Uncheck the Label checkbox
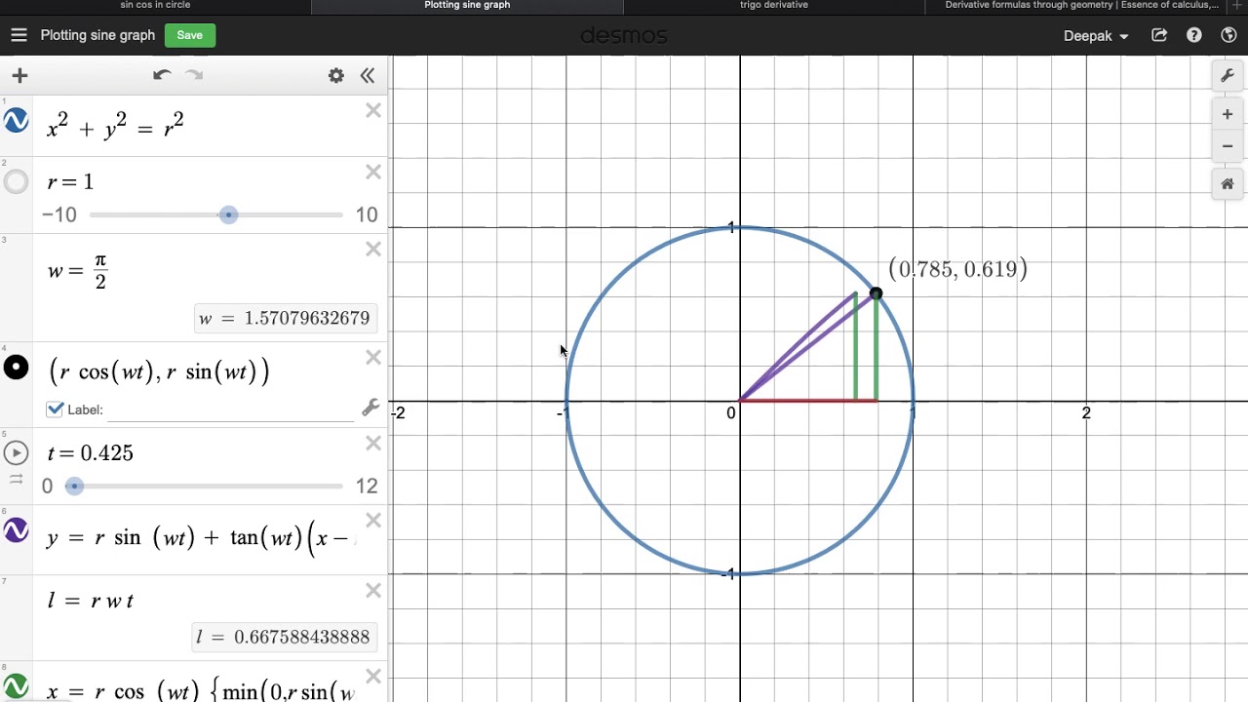The image size is (1248, 702). [55, 409]
